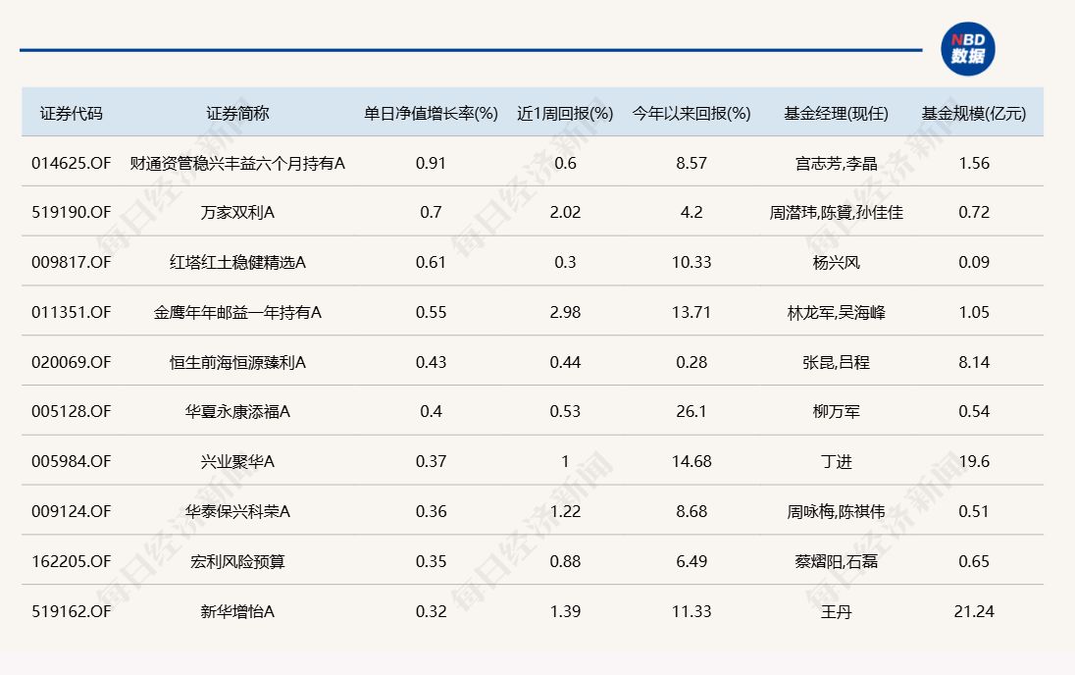This screenshot has width=1075, height=675.
Task: Click daily growth value 0.43
Action: point(431,362)
